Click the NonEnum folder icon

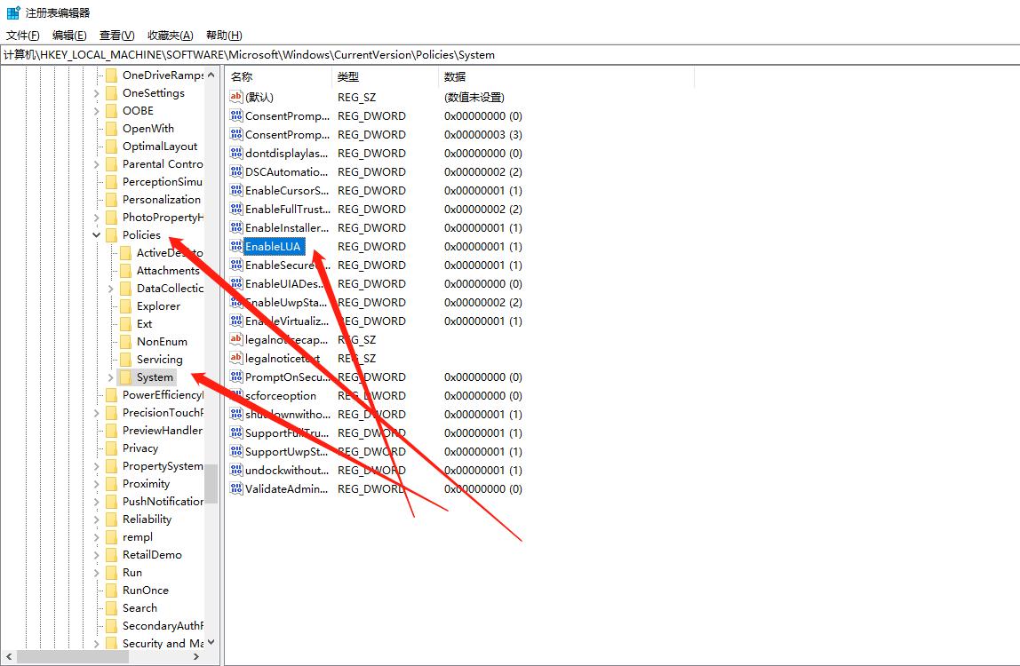[125, 342]
